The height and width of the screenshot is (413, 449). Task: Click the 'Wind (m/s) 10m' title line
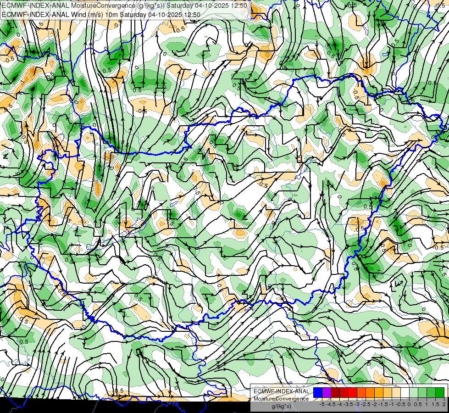101,14
